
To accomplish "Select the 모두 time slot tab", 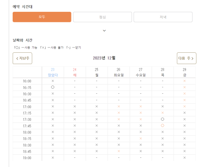I will pos(42,17).
